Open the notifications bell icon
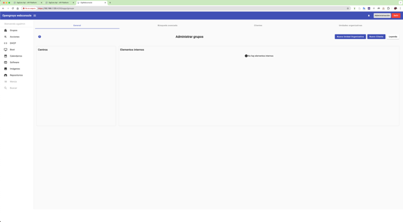The width and height of the screenshot is (403, 222). tap(369, 15)
